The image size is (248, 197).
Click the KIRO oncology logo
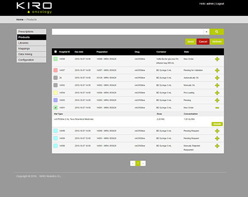click(x=34, y=8)
